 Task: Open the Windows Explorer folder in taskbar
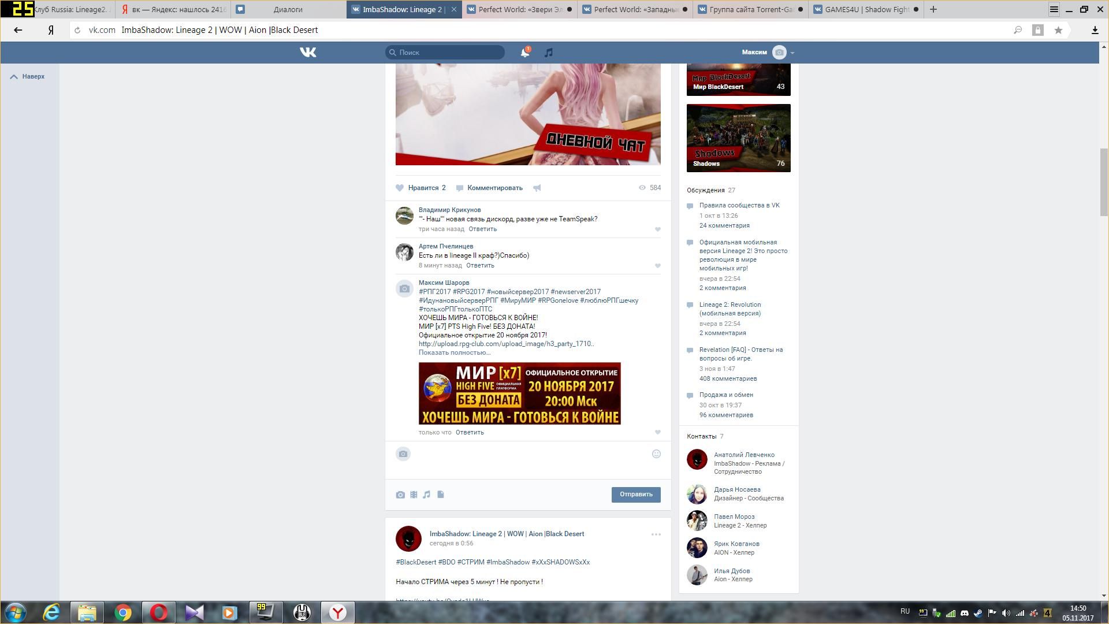[87, 612]
